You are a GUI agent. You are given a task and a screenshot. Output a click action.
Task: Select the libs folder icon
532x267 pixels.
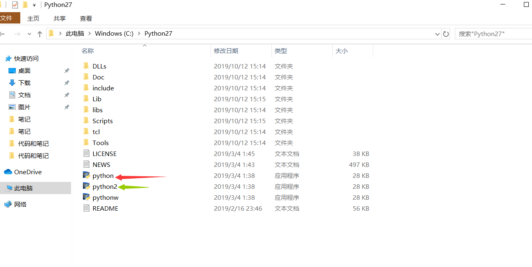coord(86,109)
